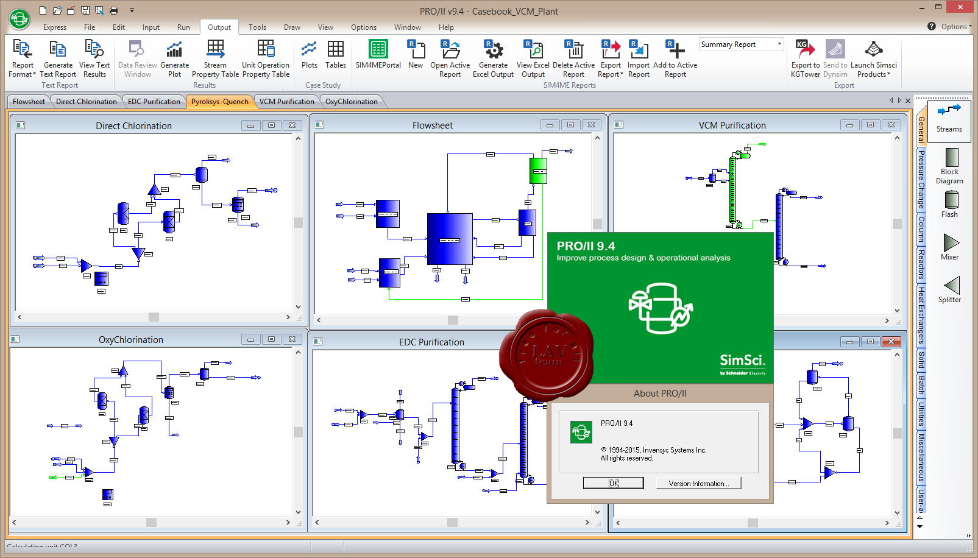Open case study Tables

(x=336, y=55)
